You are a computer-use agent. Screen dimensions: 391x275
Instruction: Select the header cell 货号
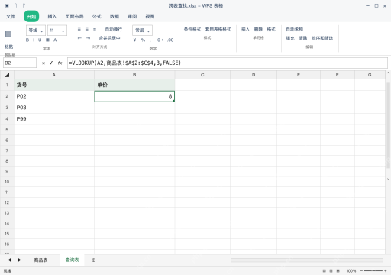tap(54, 85)
